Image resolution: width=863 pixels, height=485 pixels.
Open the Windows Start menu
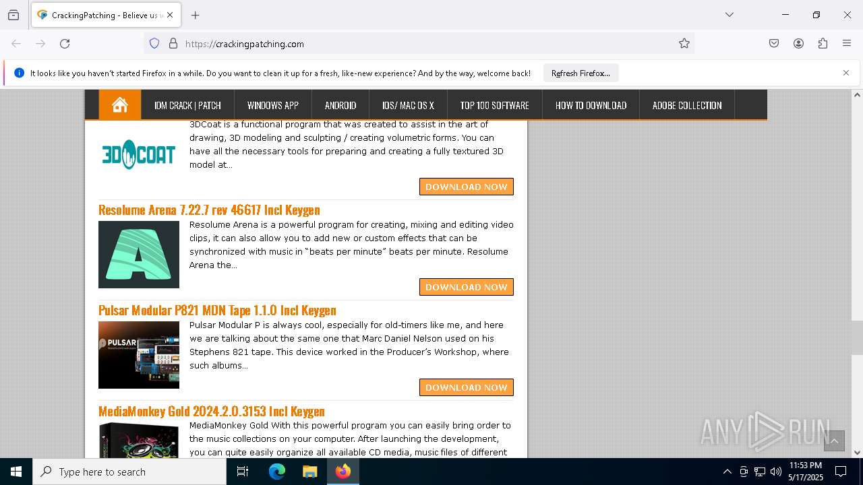pos(16,472)
